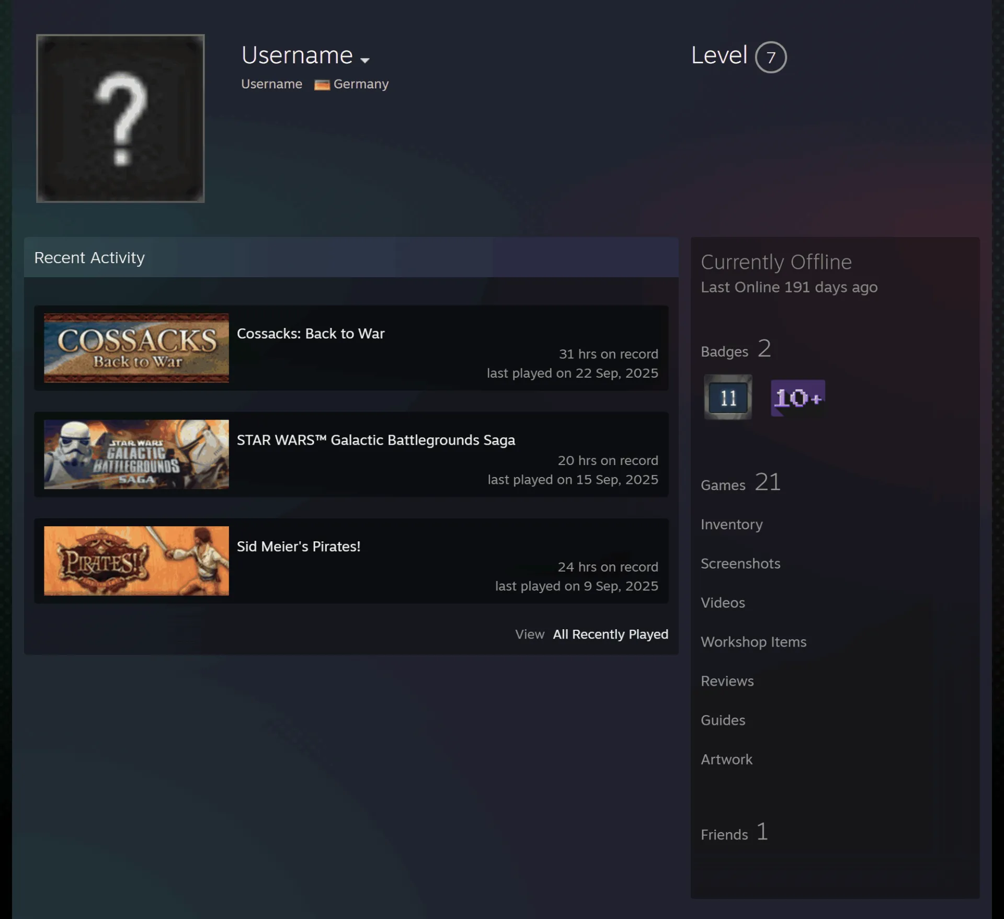Open the Workshop Items link
1004x919 pixels.
(x=754, y=642)
